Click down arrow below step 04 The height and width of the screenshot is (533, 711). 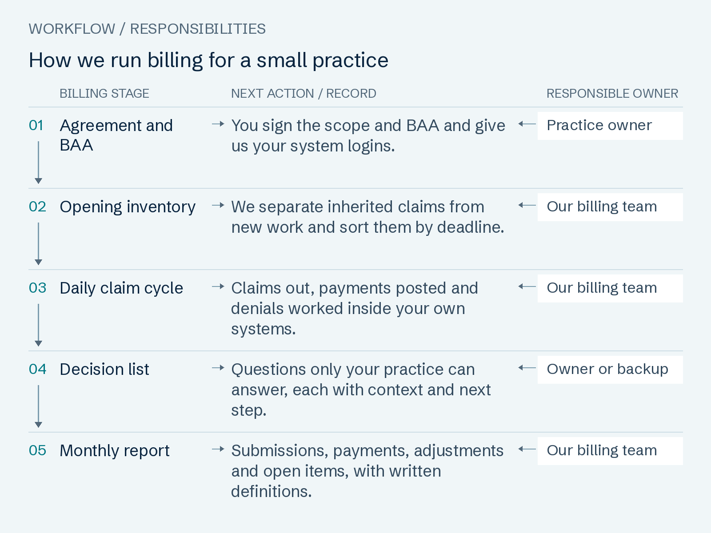[38, 406]
